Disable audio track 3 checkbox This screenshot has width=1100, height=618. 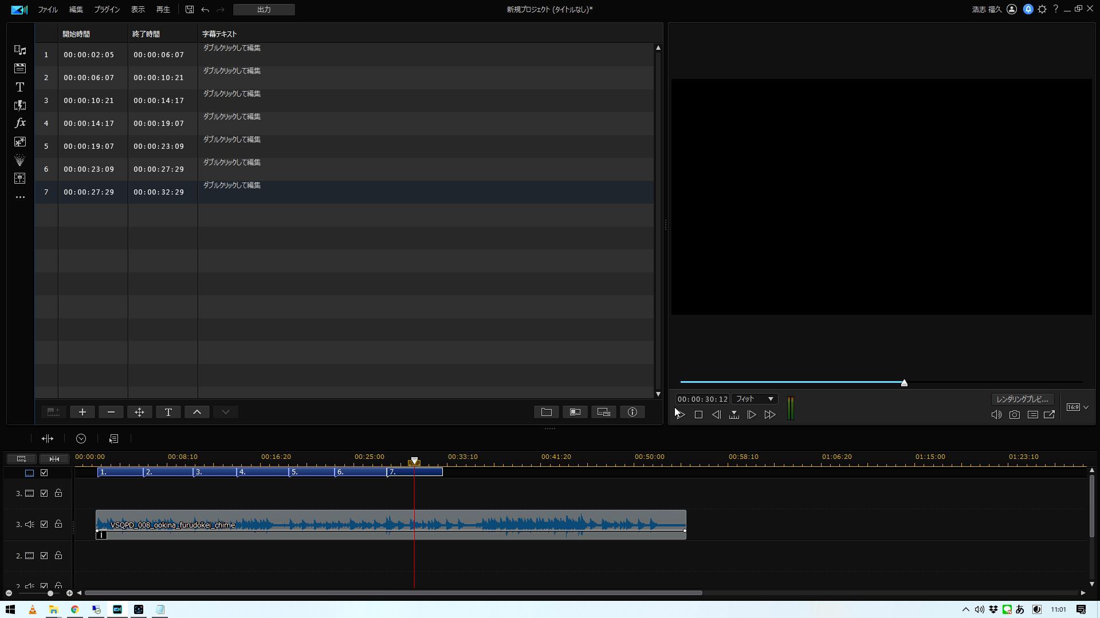[x=44, y=524]
